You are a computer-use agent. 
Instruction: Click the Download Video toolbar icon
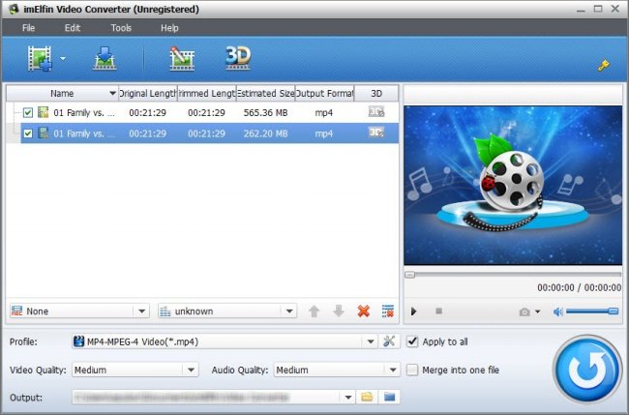105,59
